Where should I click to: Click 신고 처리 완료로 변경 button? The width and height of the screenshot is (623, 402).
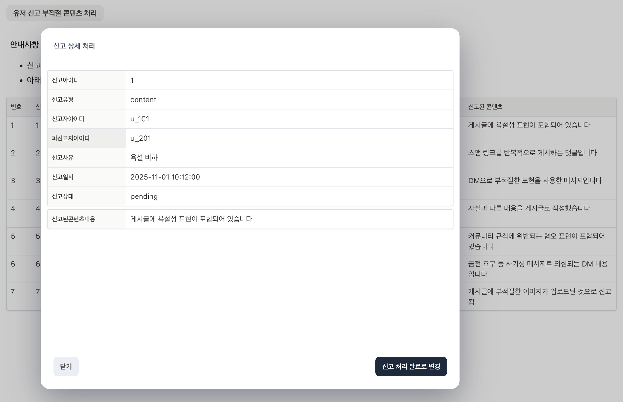click(411, 366)
